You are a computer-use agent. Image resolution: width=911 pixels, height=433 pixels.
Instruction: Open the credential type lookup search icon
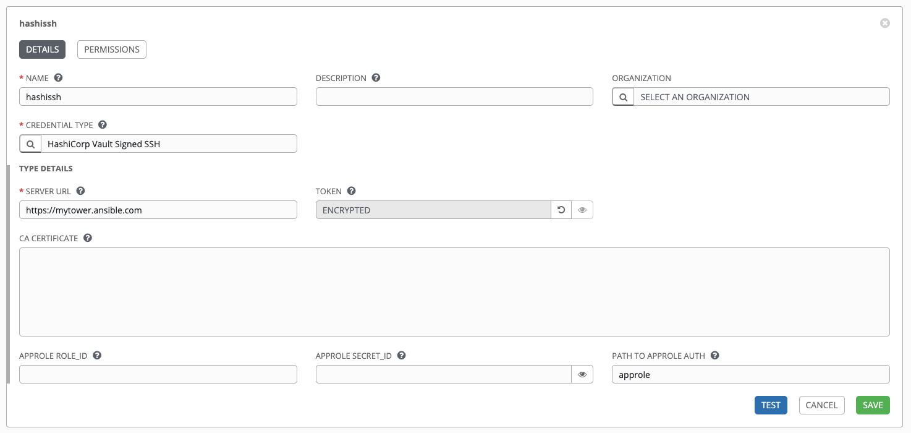point(30,144)
